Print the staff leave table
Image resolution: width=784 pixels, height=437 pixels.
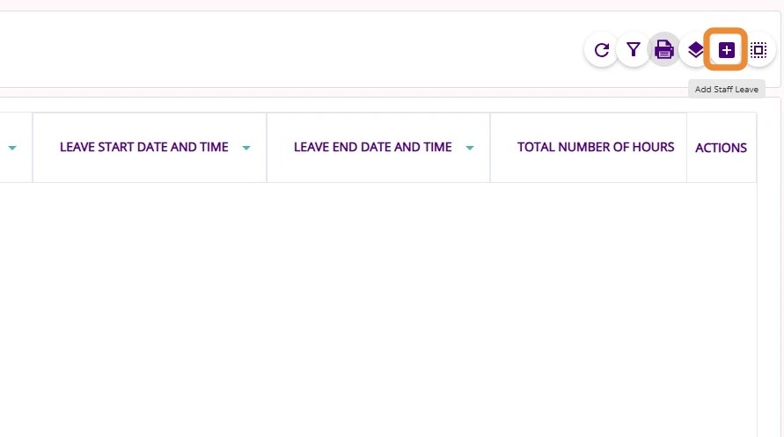tap(664, 50)
